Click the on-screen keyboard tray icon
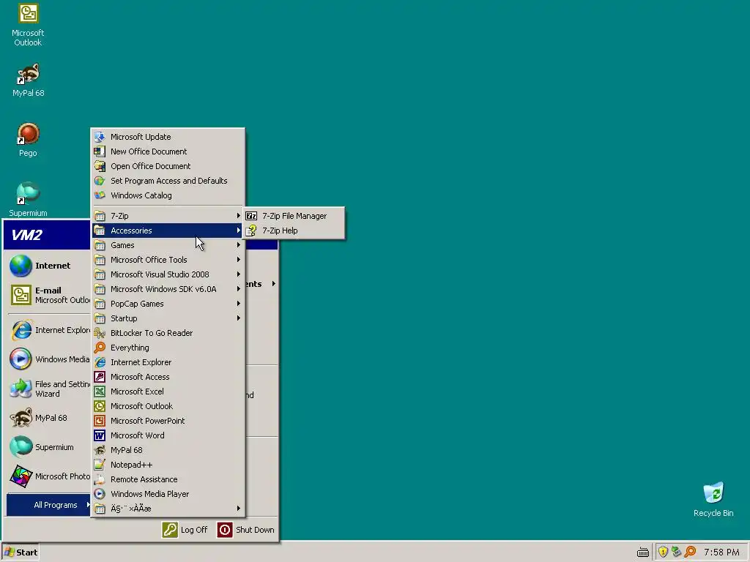This screenshot has width=750, height=562. (x=643, y=552)
